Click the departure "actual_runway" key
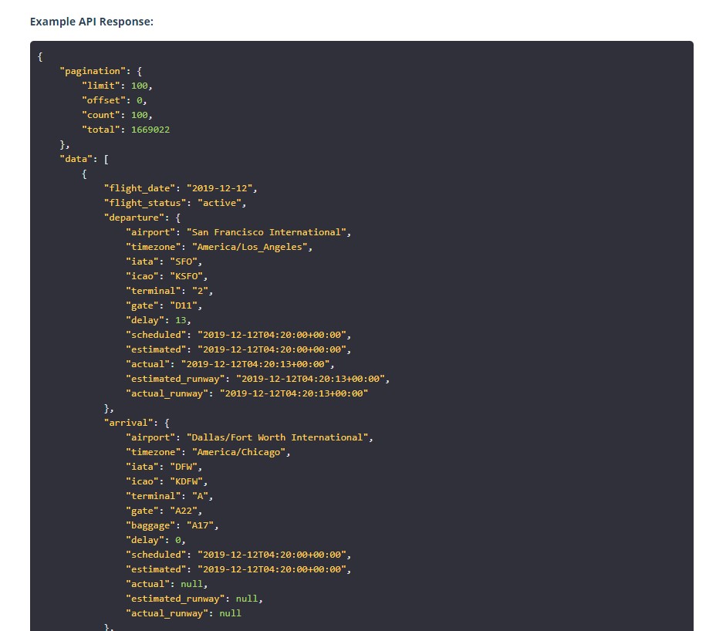 click(x=167, y=393)
